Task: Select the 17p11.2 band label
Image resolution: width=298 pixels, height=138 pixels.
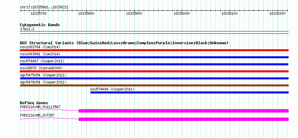Action: tap(27, 29)
